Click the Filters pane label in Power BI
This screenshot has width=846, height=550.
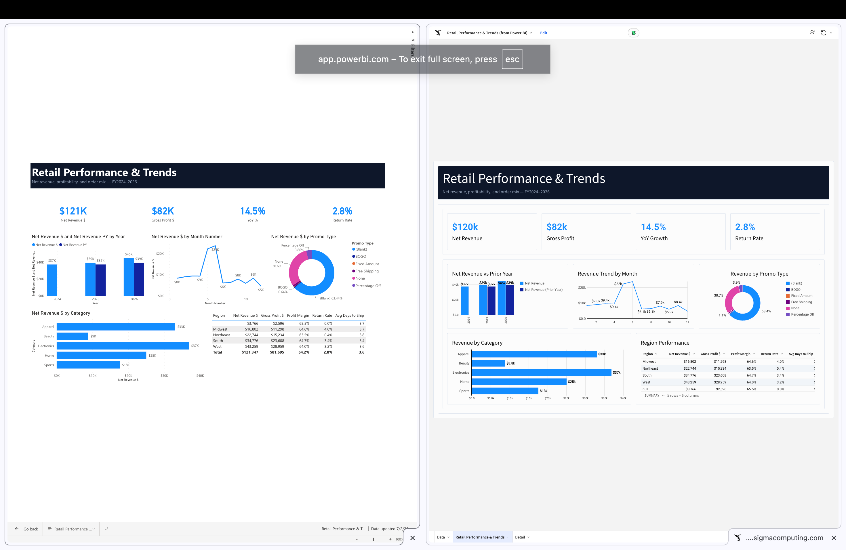[413, 50]
